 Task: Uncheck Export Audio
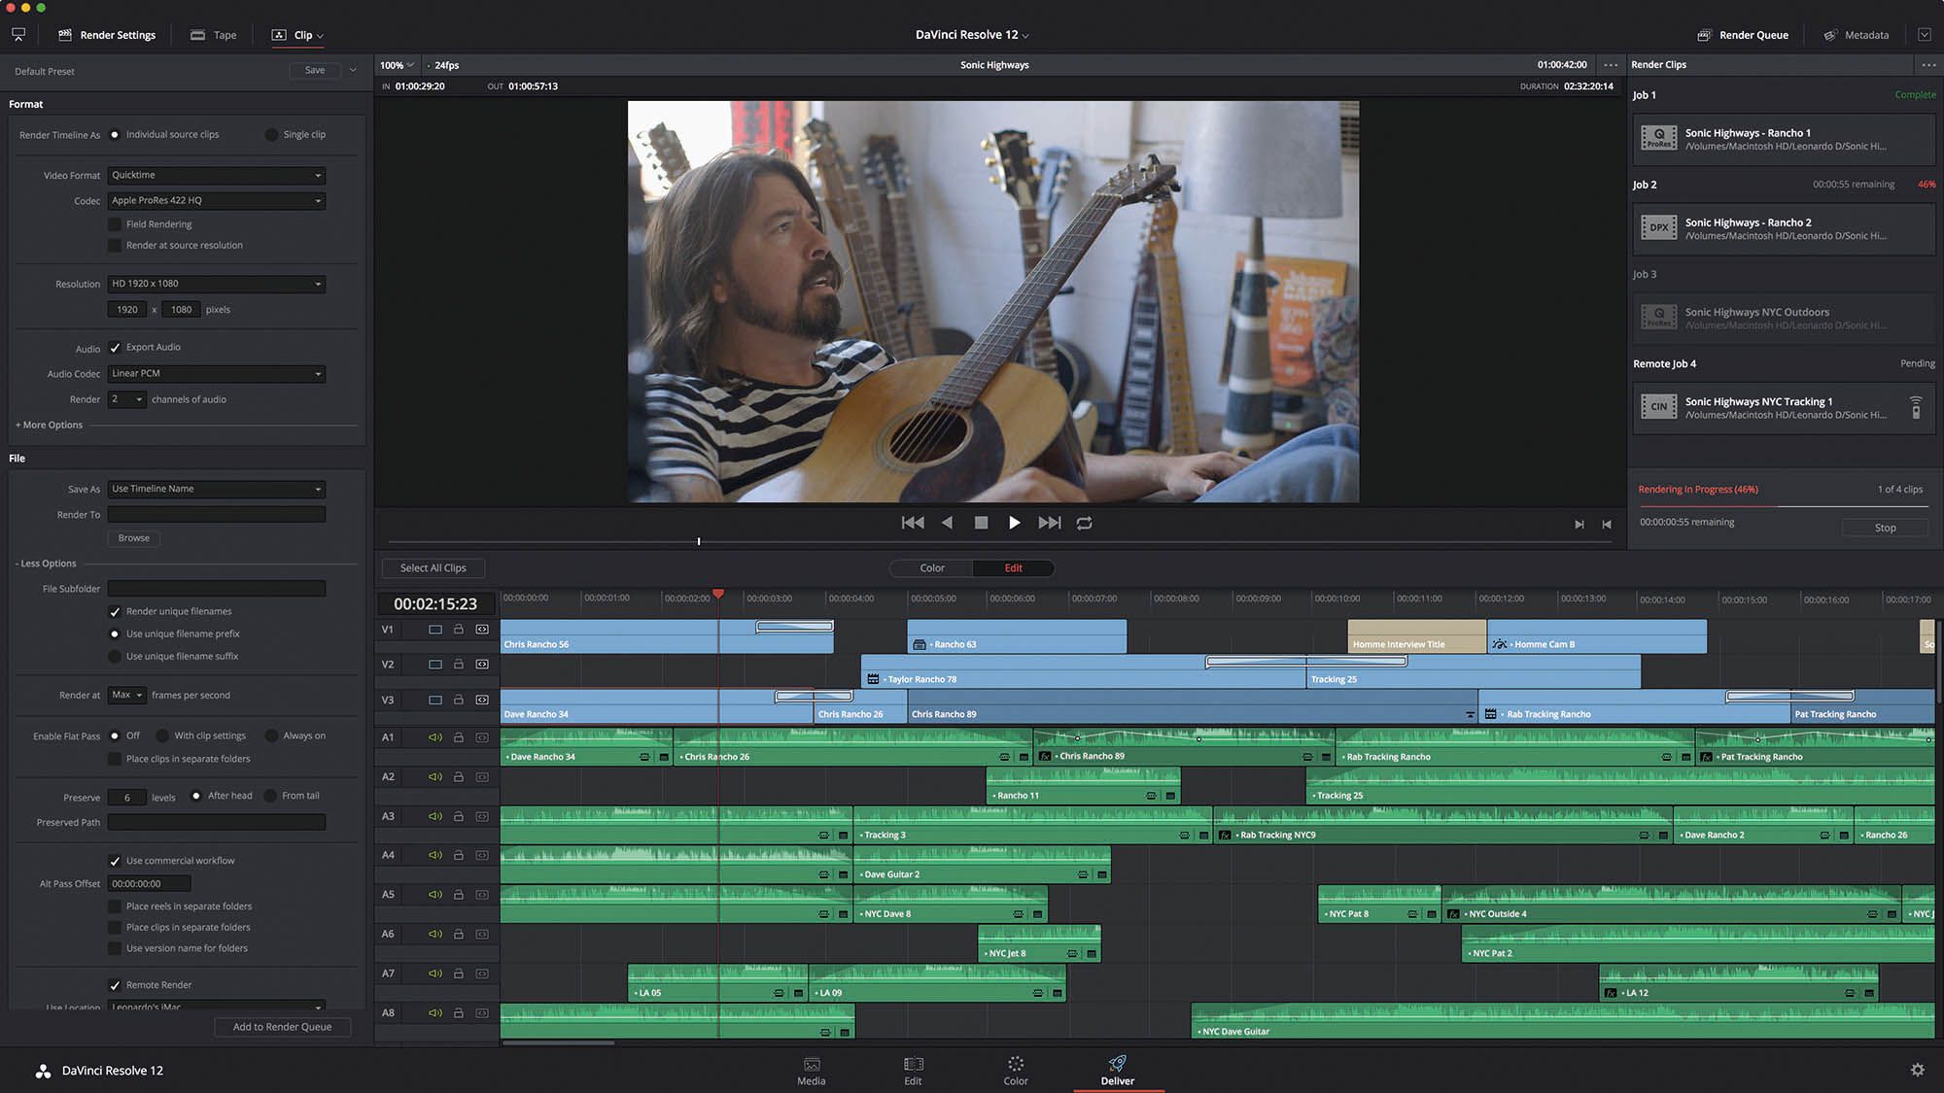pos(115,347)
